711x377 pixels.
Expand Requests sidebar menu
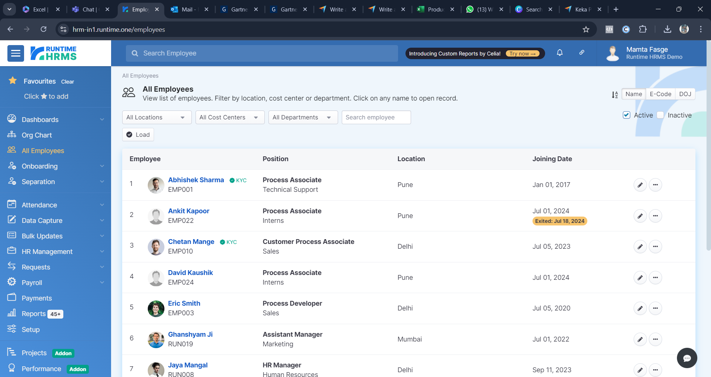coord(56,267)
